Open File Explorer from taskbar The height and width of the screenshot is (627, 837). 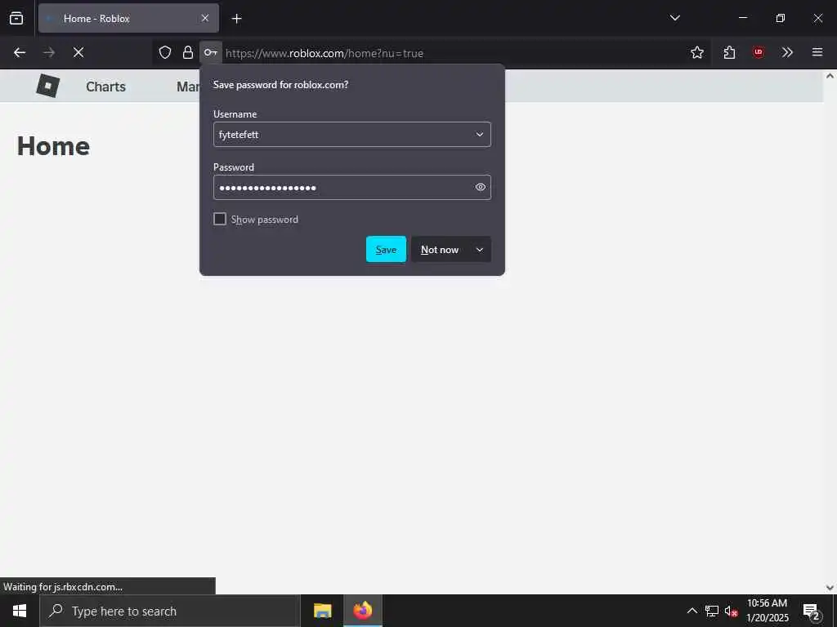pyautogui.click(x=322, y=611)
